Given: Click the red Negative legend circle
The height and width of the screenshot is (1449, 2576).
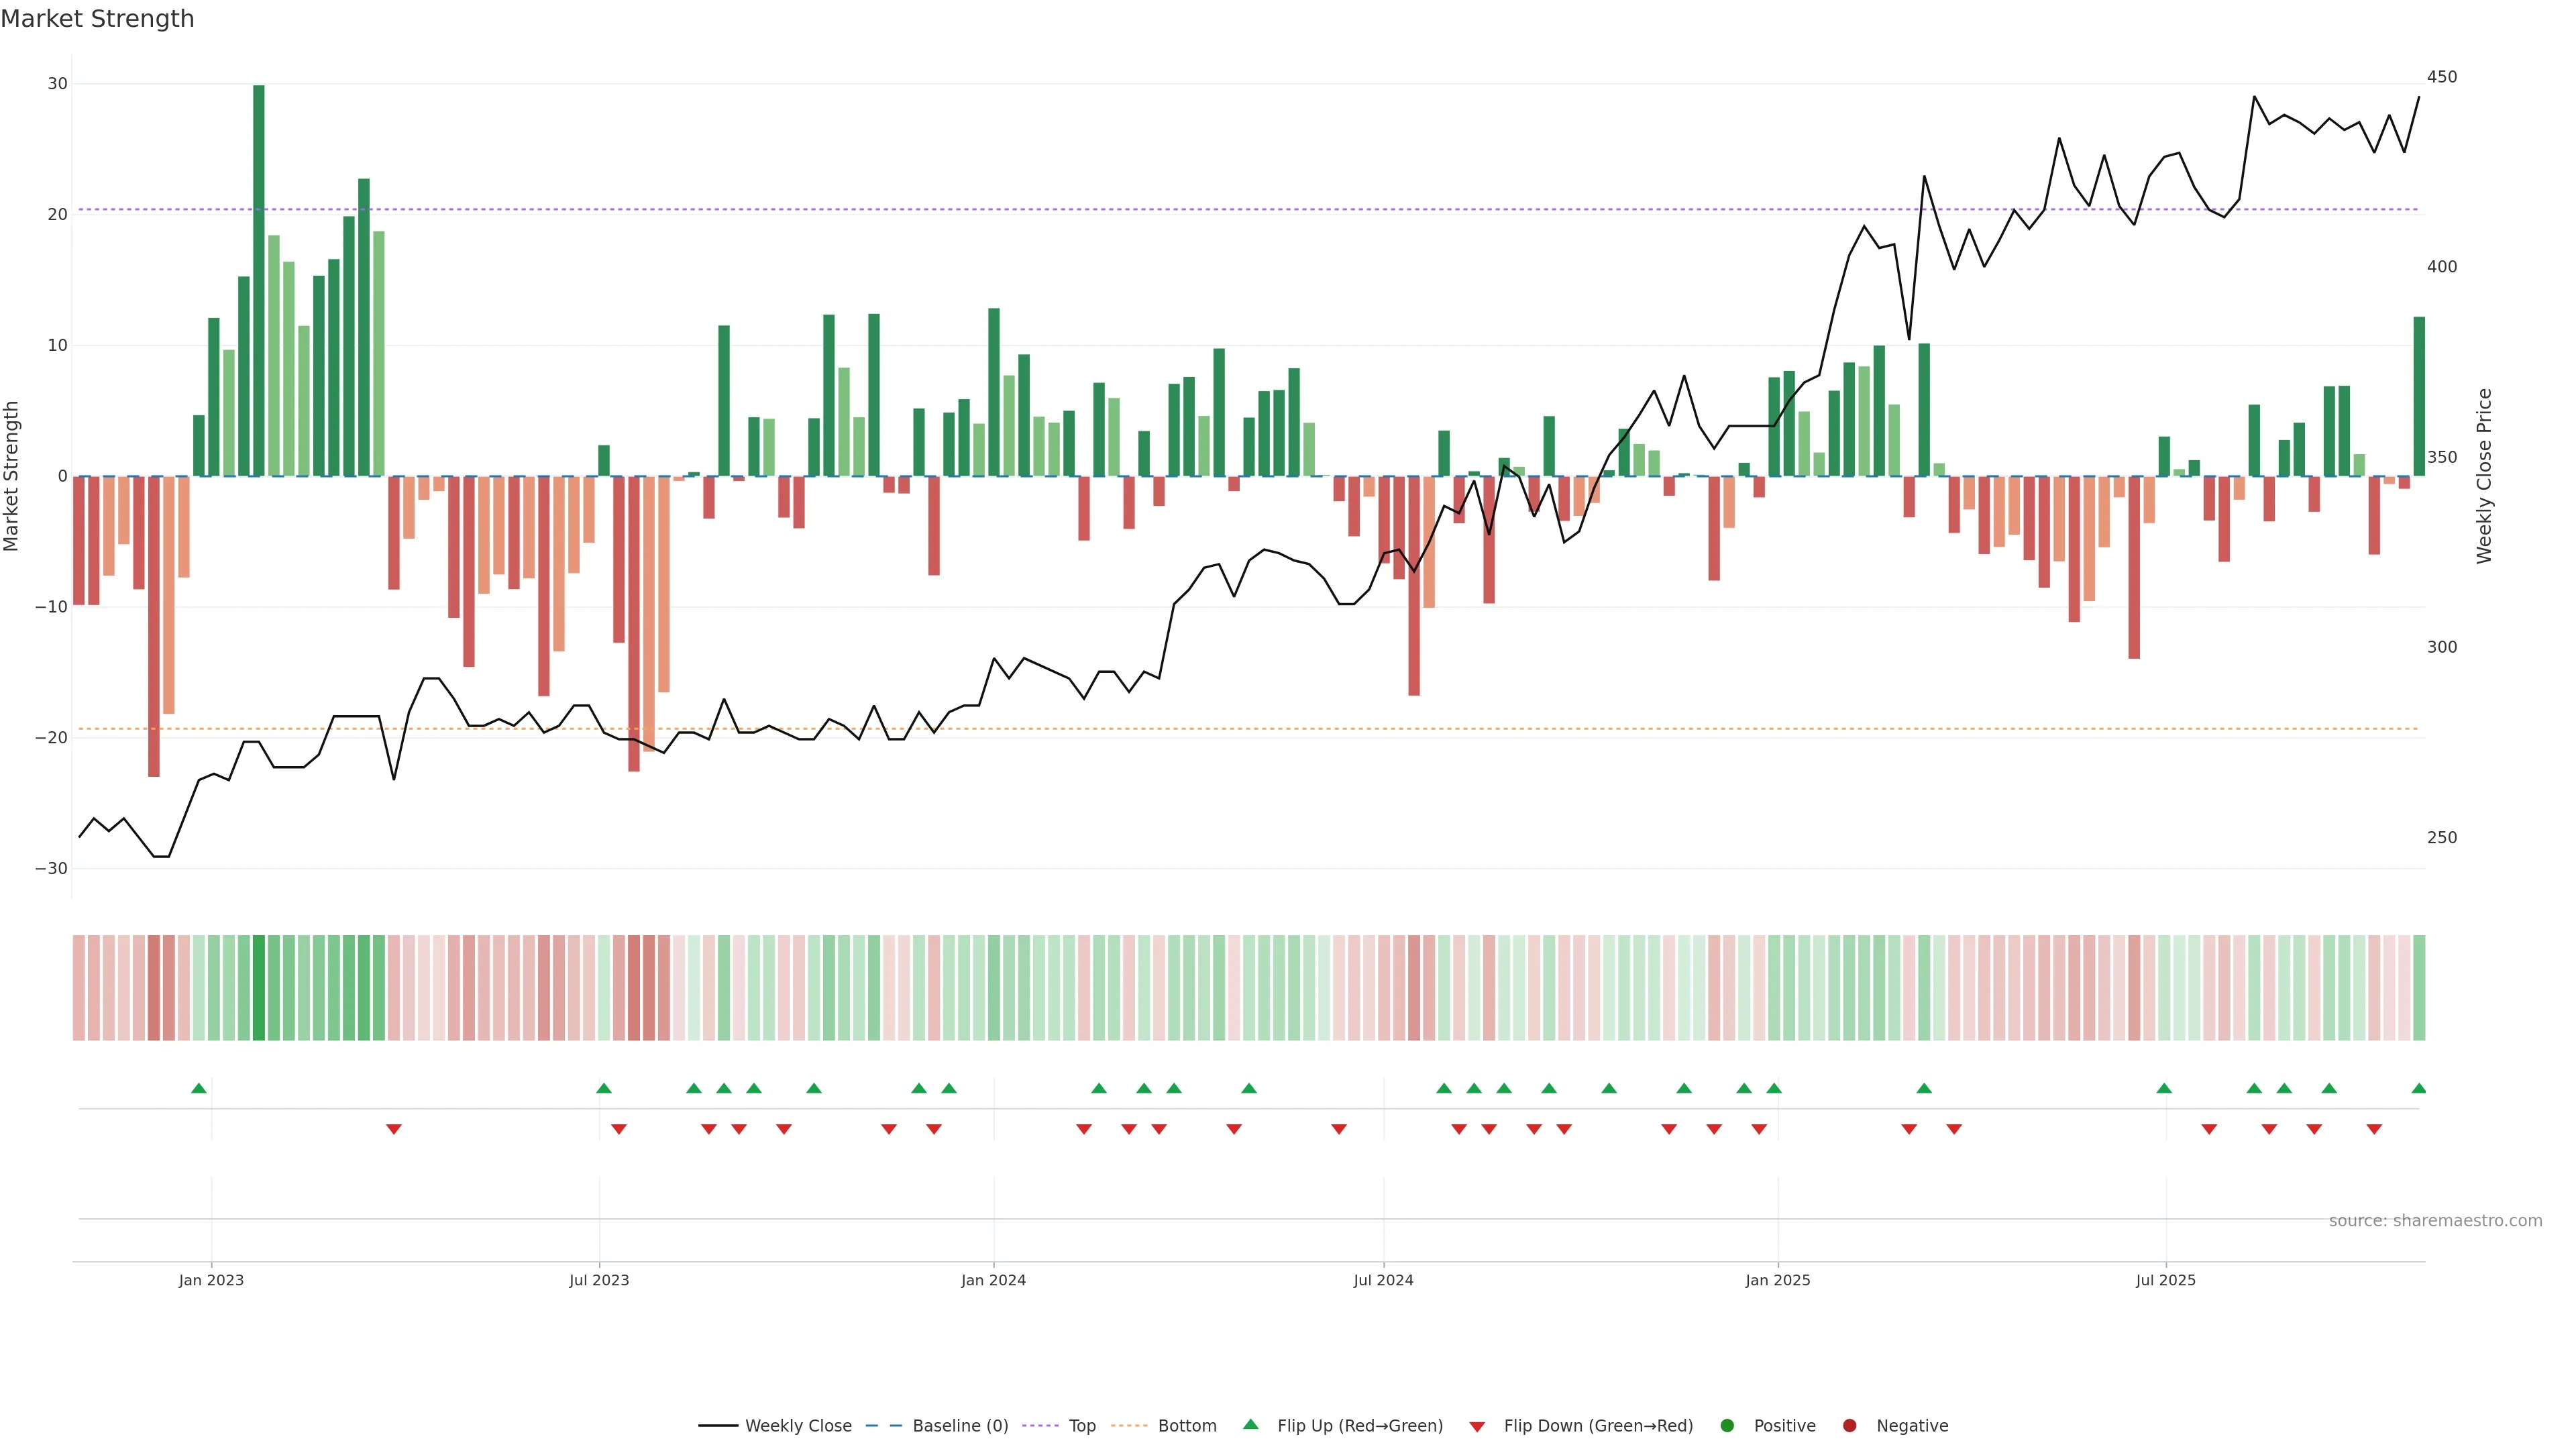Looking at the screenshot, I should click(x=1849, y=1425).
